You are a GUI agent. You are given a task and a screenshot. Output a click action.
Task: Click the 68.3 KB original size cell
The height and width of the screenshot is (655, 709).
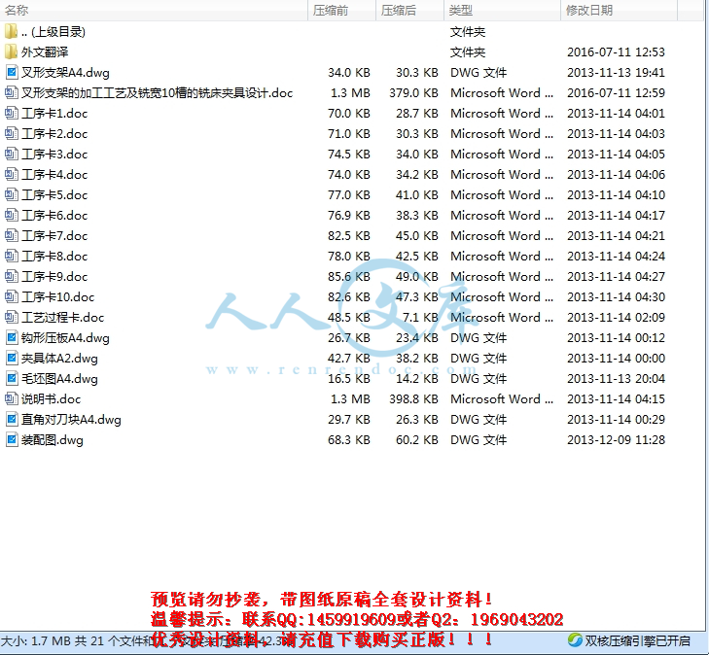(349, 439)
